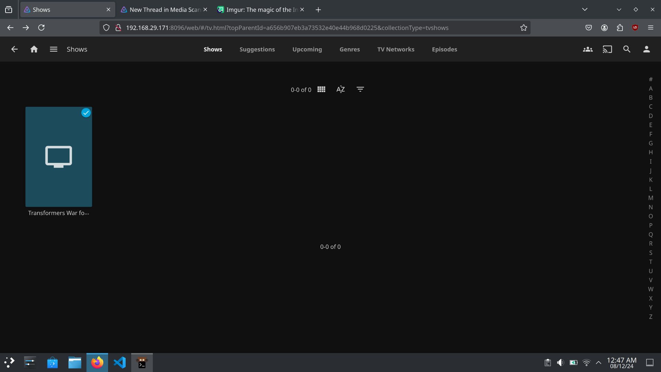Change grid view layout icon
Screen dimensions: 661x372
point(321,90)
